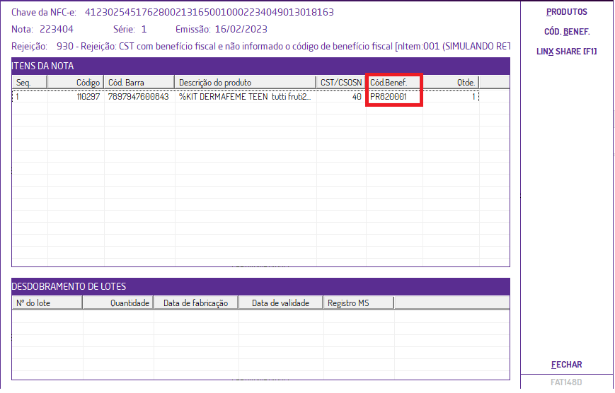Select the CST/CSOSN column header
Screen dimensions: 615x393
pos(341,83)
